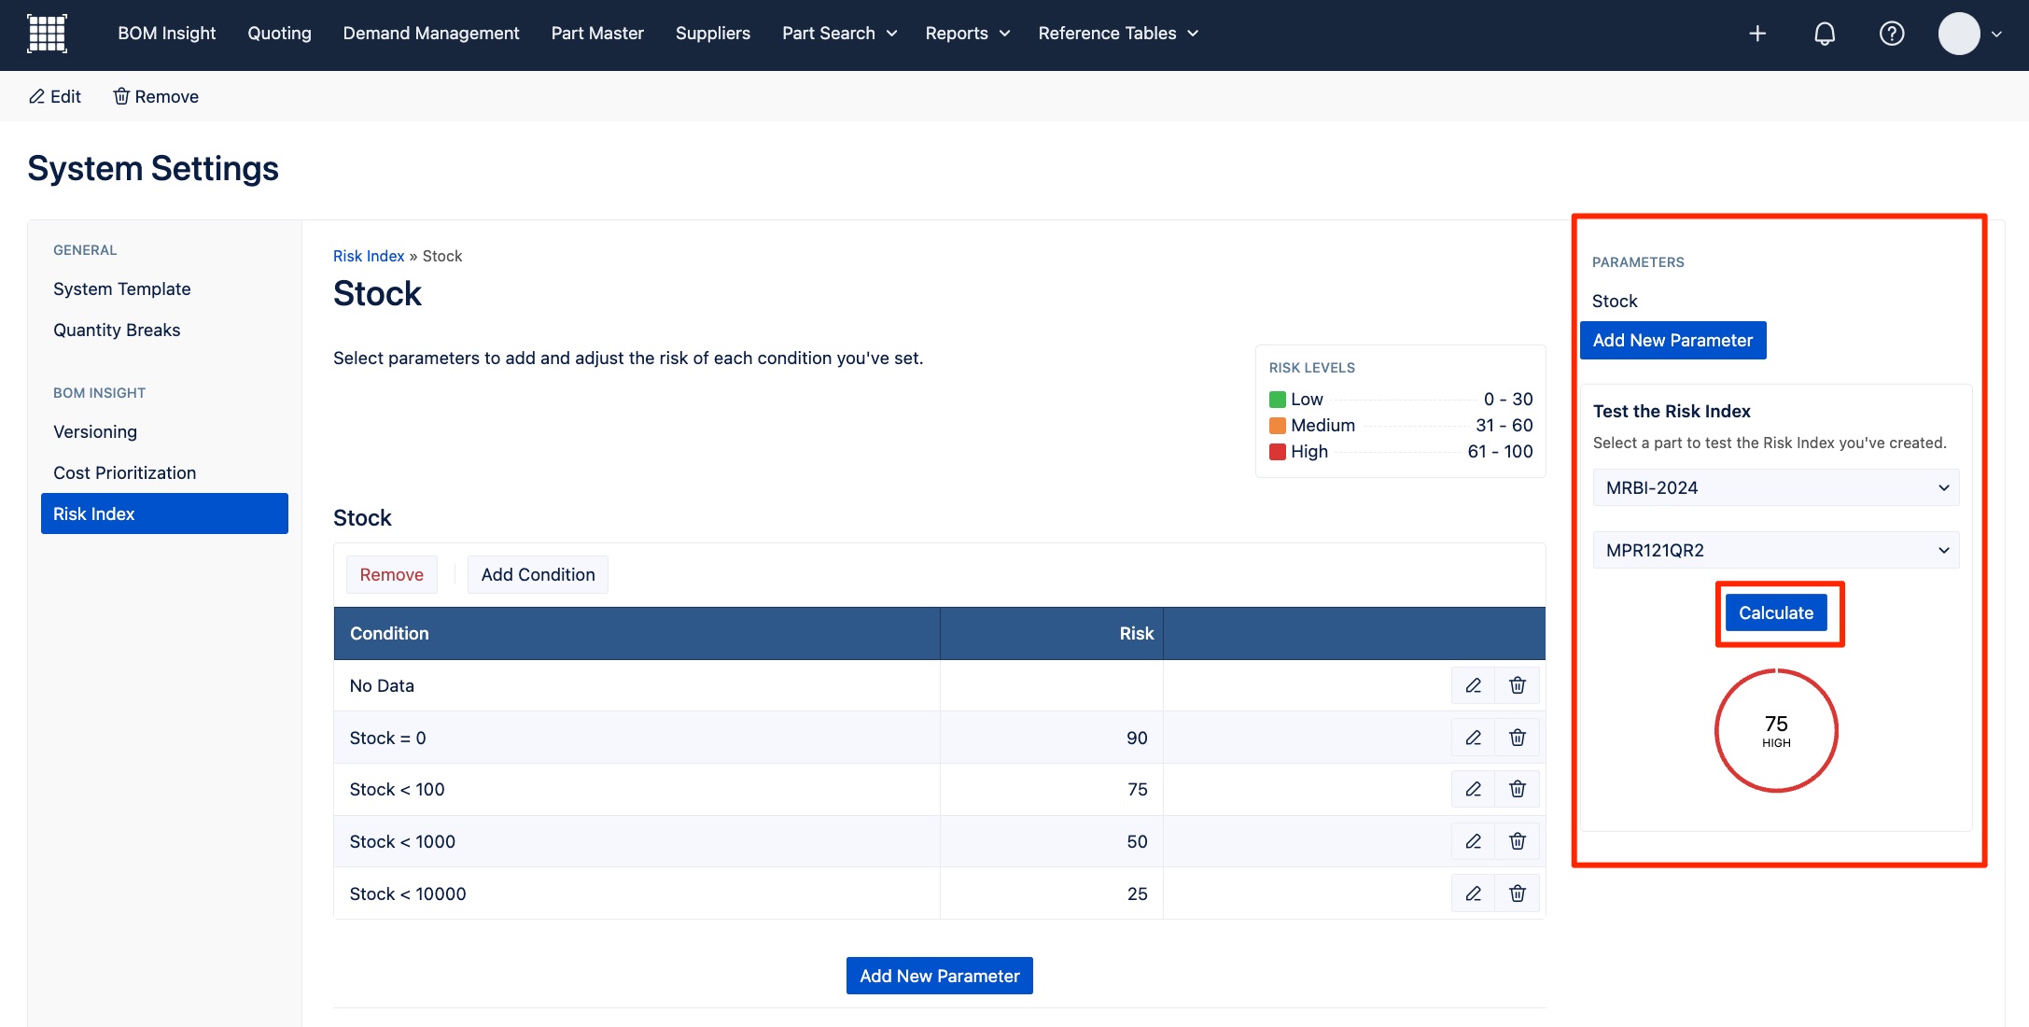Open the notifications bell icon
Viewport: 2029px width, 1027px height.
tap(1825, 34)
